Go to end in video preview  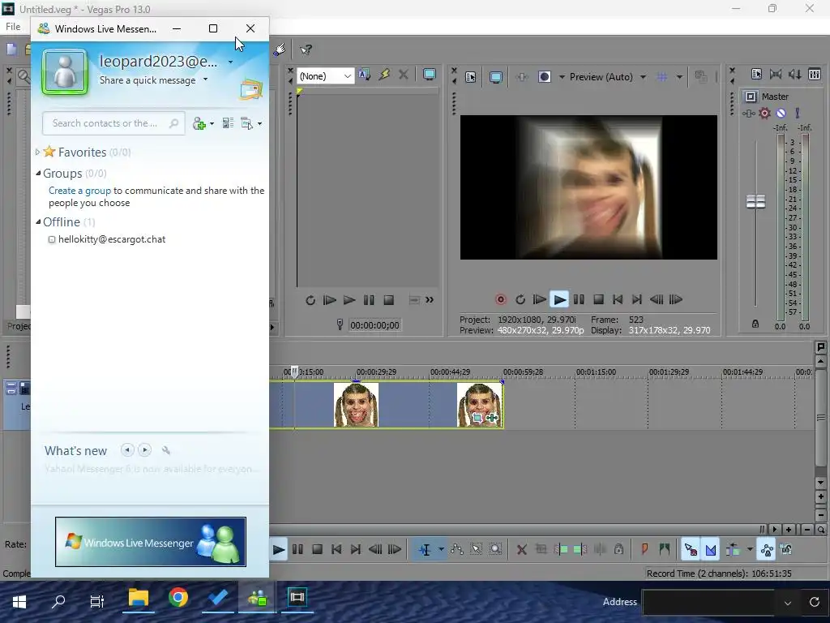click(637, 300)
